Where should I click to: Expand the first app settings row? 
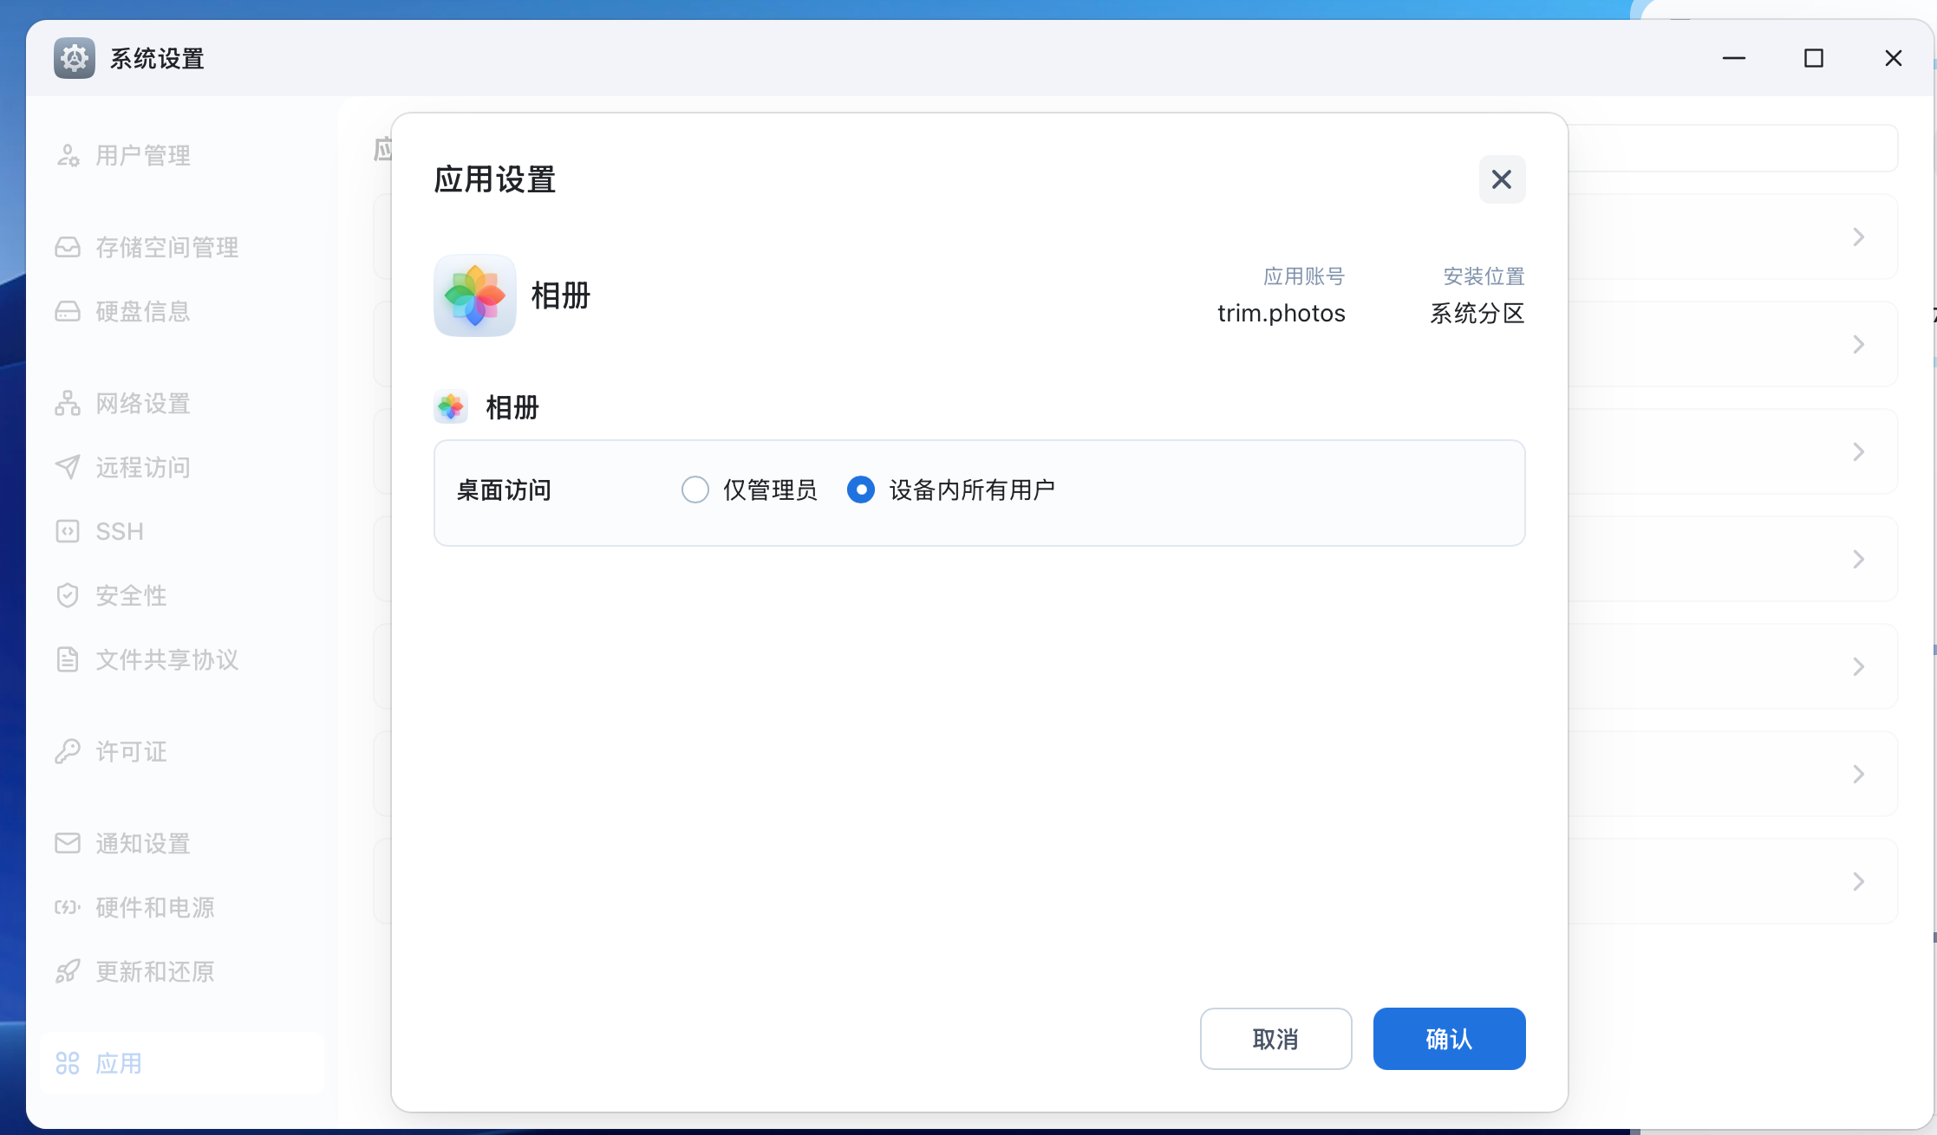pyautogui.click(x=1858, y=236)
